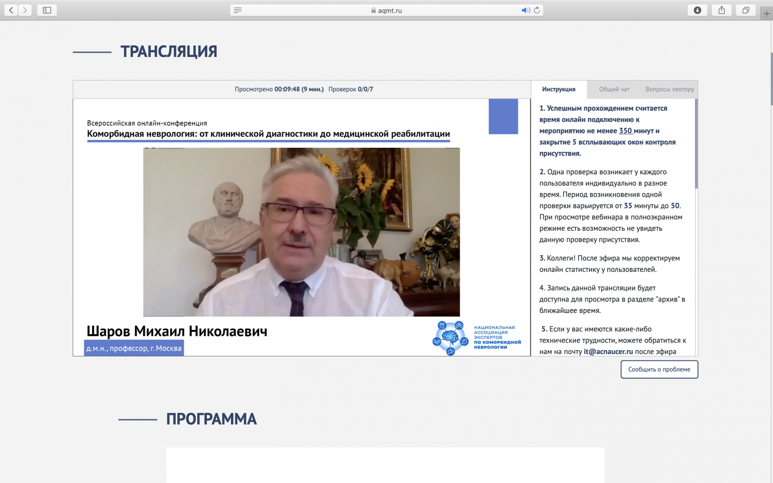The height and width of the screenshot is (483, 773).
Task: Click the Просмотрено 00:09:48 timer text
Action: click(279, 89)
